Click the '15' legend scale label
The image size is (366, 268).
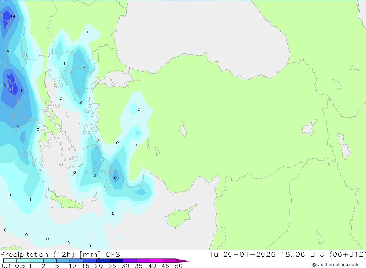(x=86, y=266)
